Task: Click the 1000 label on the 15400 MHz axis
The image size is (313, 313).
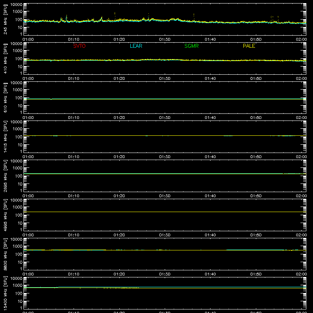Action: coord(18,286)
